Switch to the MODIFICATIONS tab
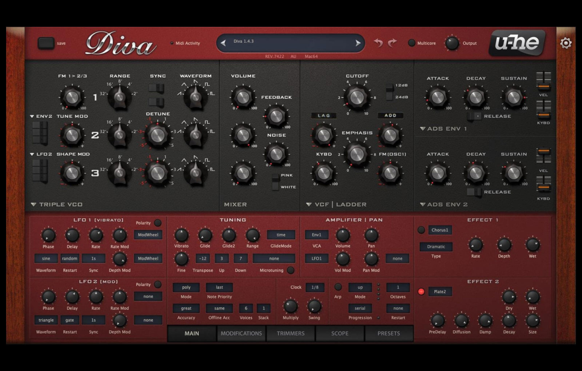Image resolution: width=582 pixels, height=371 pixels. [241, 333]
